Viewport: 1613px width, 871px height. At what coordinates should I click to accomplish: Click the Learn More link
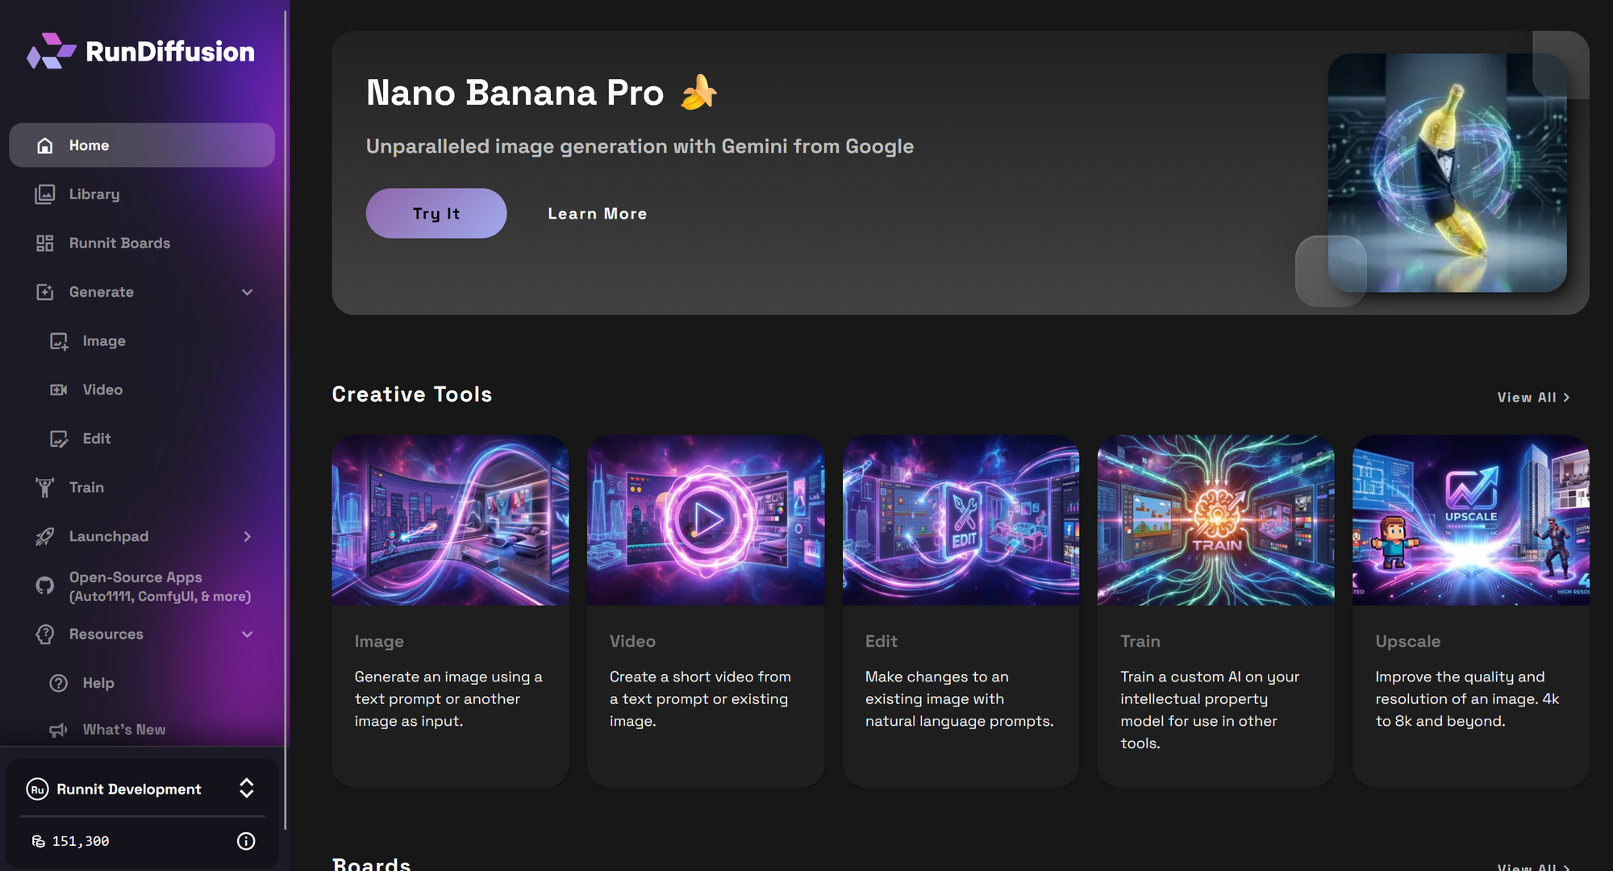click(597, 214)
